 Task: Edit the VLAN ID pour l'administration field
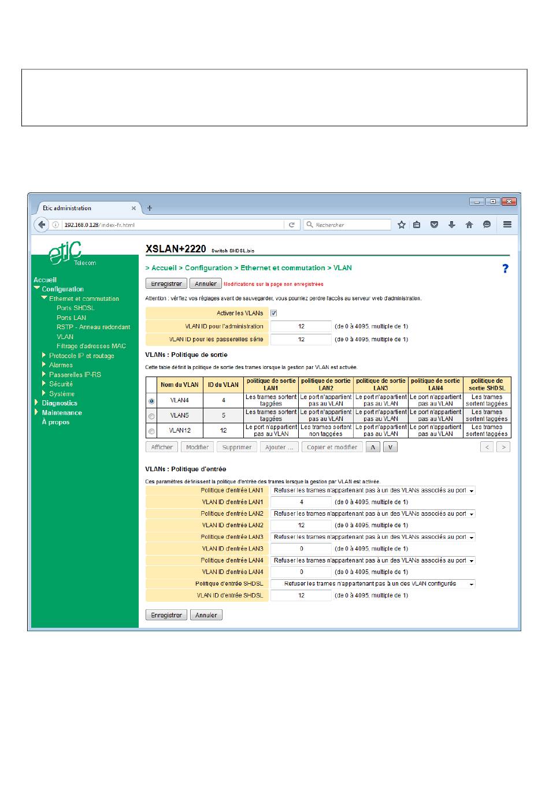[301, 326]
